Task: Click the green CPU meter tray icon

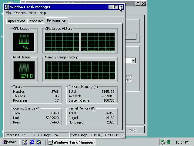Action: pos(169,142)
